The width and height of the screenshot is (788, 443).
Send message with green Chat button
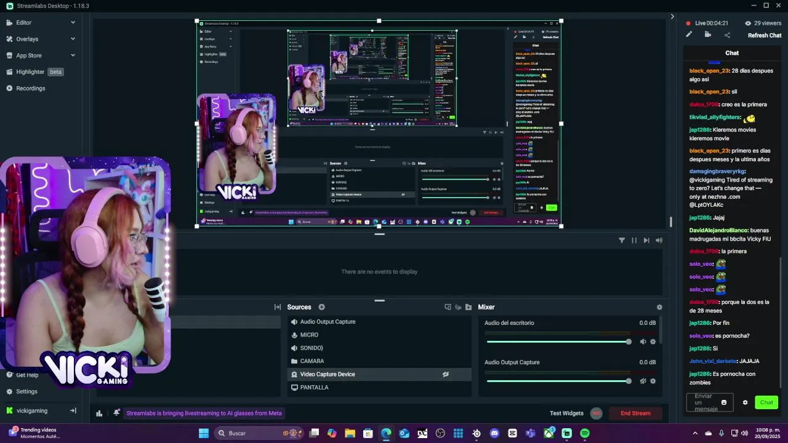click(766, 402)
